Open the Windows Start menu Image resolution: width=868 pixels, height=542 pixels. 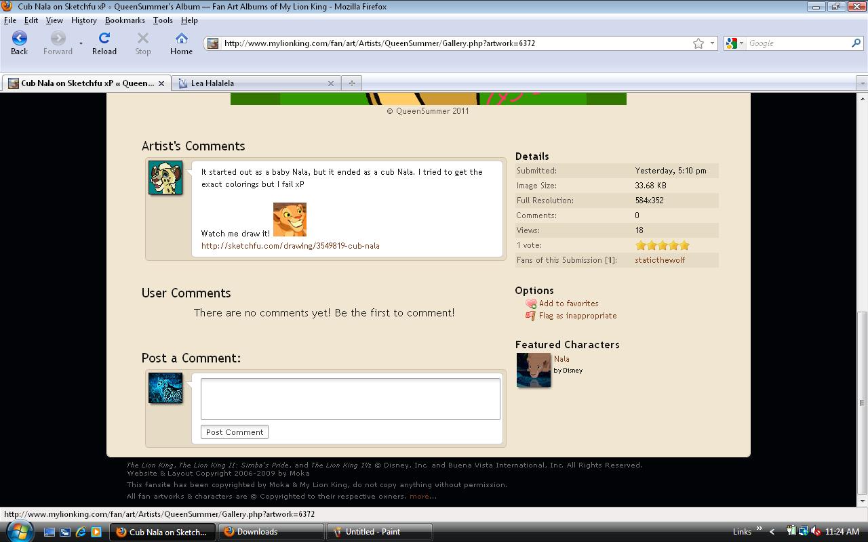(x=19, y=531)
